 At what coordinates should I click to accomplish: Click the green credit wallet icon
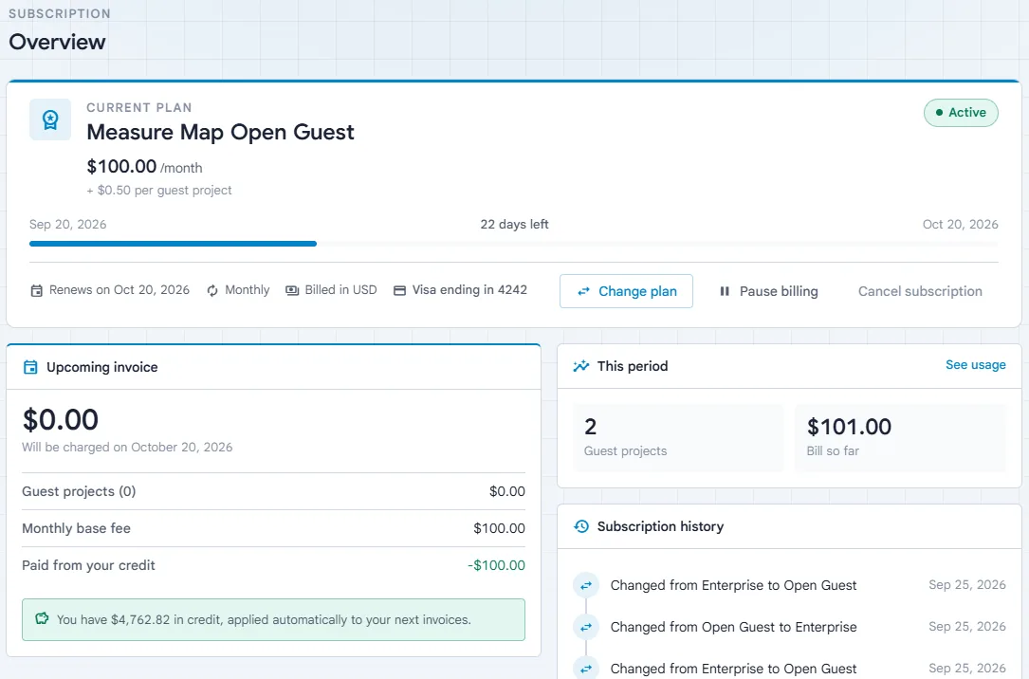(x=42, y=618)
